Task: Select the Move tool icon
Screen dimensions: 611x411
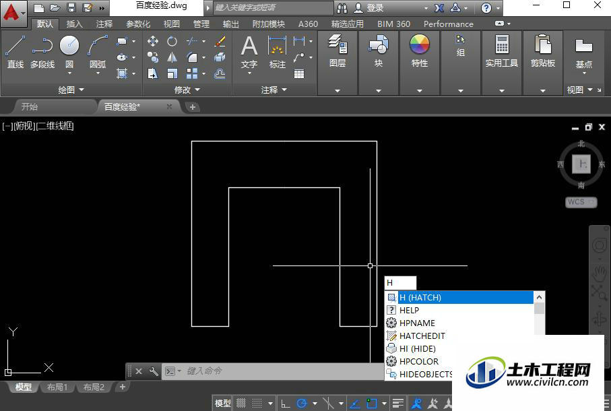Action: (153, 41)
